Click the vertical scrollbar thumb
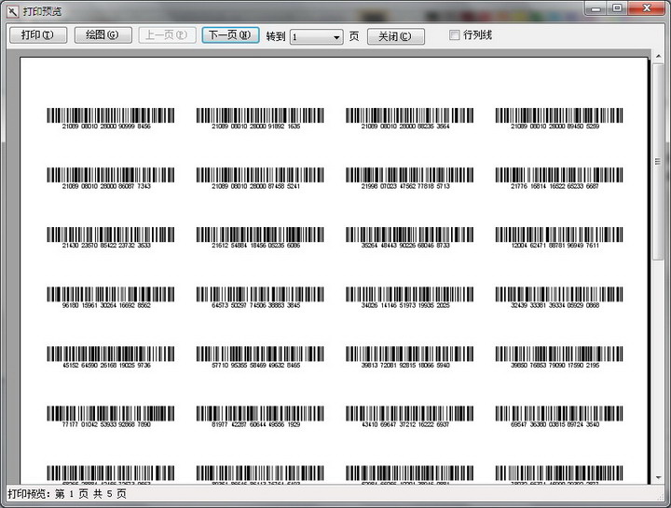This screenshot has width=671, height=508. point(658,161)
